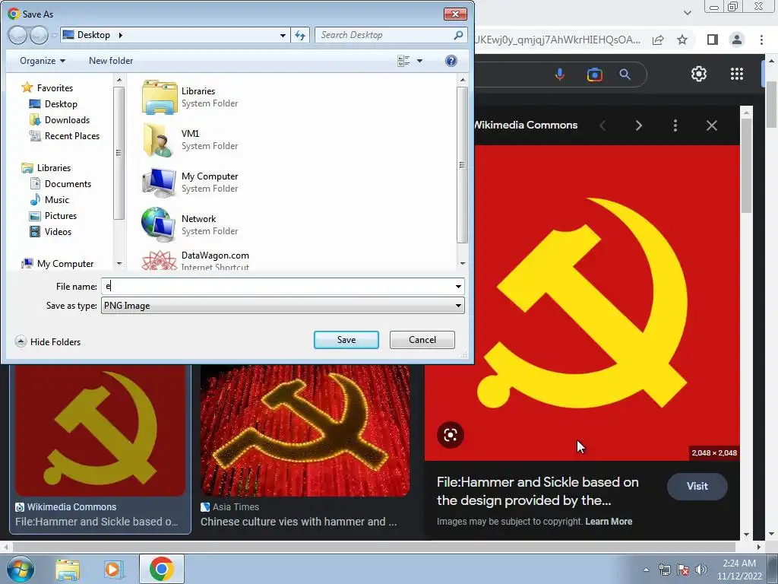Open more options in image preview panel
The height and width of the screenshot is (584, 778).
[x=675, y=125]
